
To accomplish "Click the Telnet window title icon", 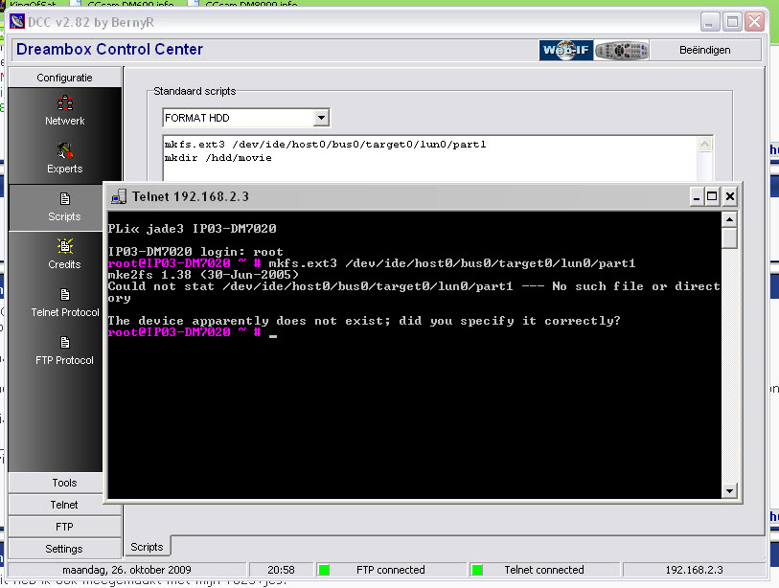I will coord(119,196).
